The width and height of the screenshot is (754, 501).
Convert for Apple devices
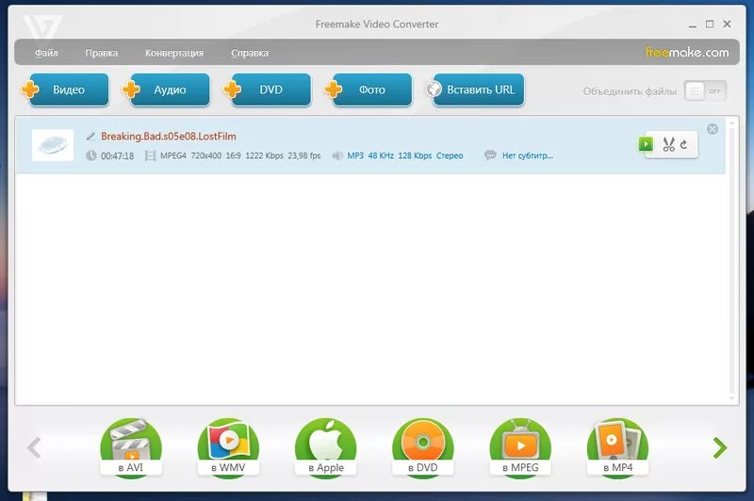point(325,447)
